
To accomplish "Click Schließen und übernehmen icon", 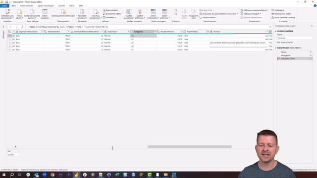I will (7, 11).
